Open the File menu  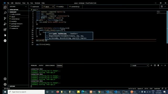(x=8, y=3)
